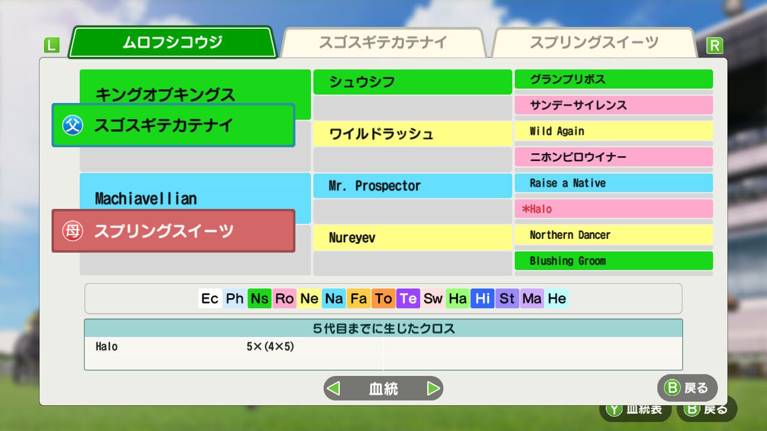Click the Ec lineage color swatch
The image size is (767, 431).
[210, 299]
